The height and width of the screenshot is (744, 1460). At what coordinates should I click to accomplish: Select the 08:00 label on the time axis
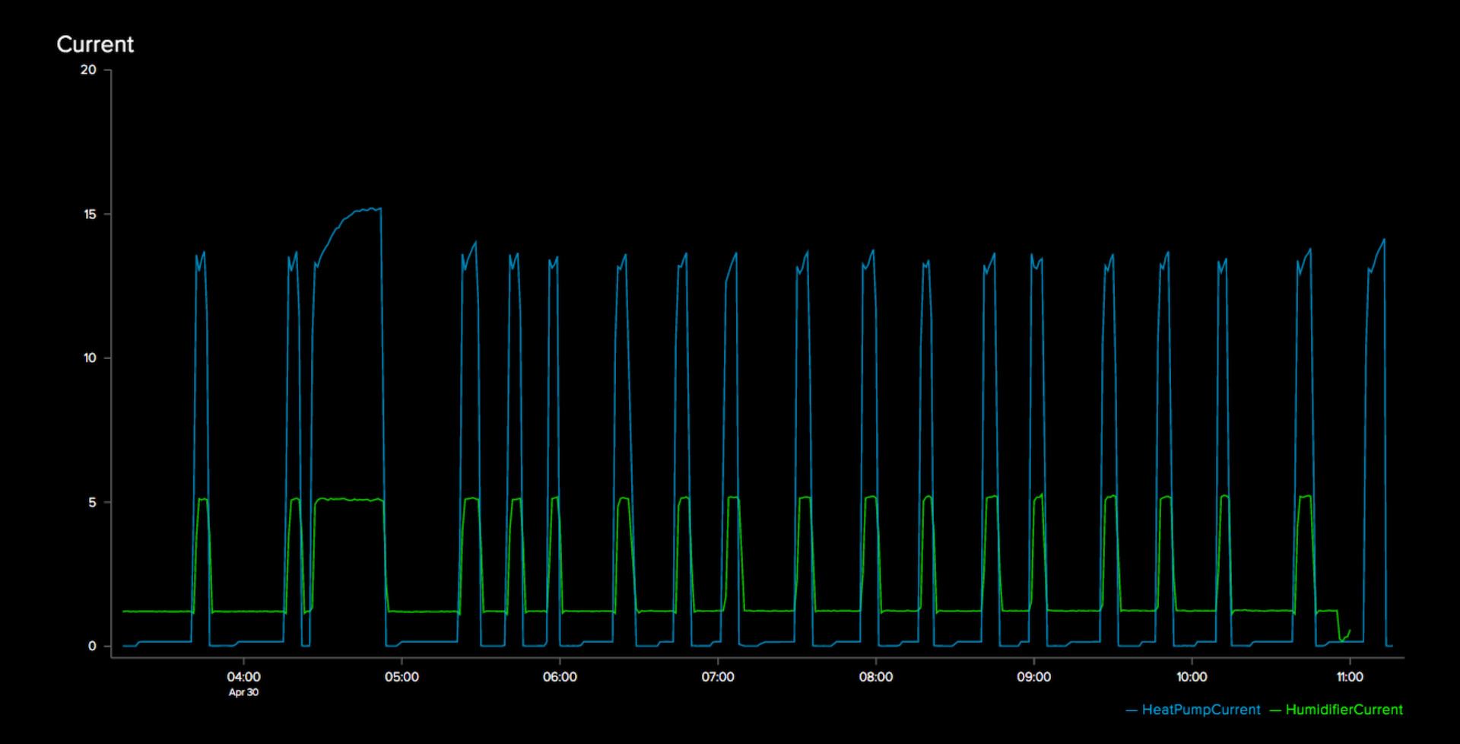[877, 676]
